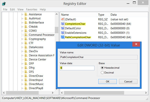Expand the Assistance tree node
This screenshot has width=150, height=102.
[x=22, y=14]
